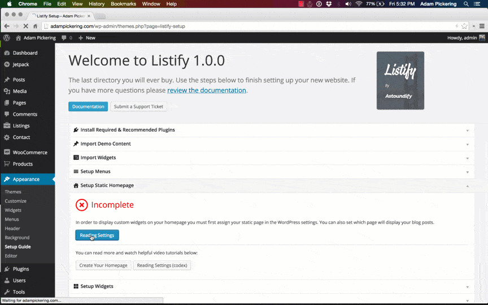The image size is (488, 305).
Task: Click the Listify theme logo thumbnail
Action: pos(400,81)
